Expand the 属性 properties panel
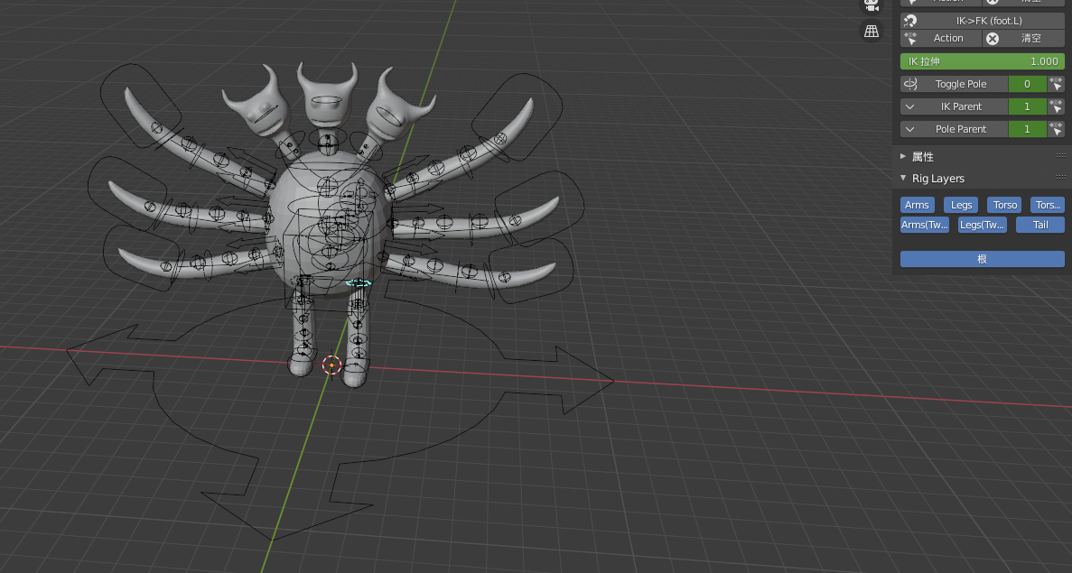The height and width of the screenshot is (573, 1072). tap(903, 156)
